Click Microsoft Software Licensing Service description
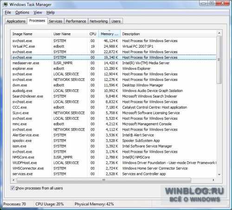 pyautogui.click(x=151, y=113)
